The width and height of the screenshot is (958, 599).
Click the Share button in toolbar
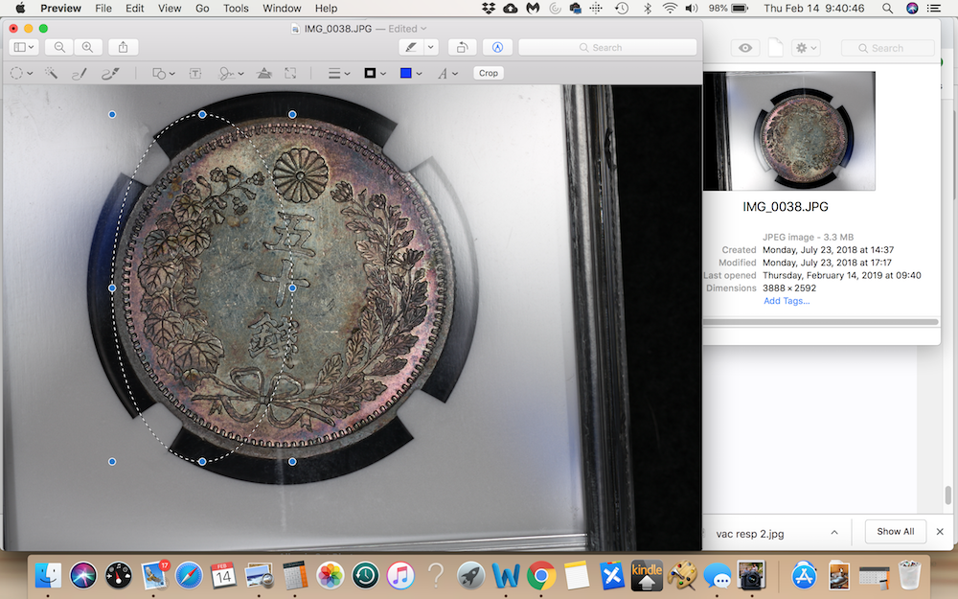click(123, 47)
